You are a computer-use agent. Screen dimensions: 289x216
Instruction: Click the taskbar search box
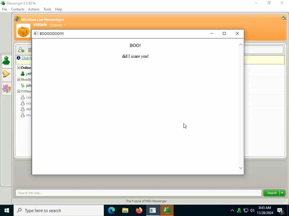coord(59,210)
